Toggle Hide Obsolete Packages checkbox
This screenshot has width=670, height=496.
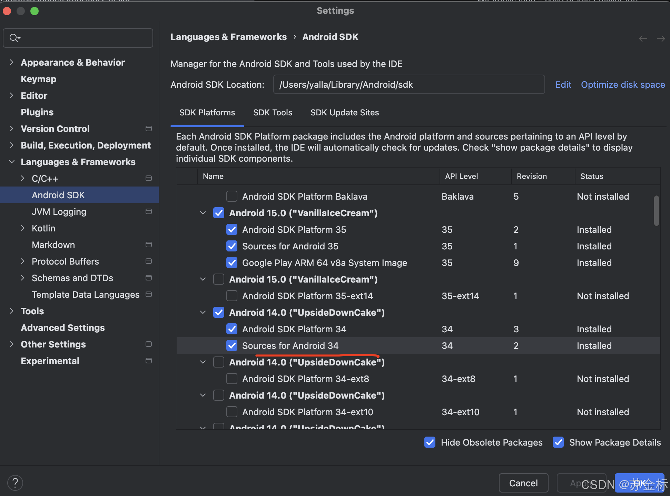pyautogui.click(x=430, y=442)
